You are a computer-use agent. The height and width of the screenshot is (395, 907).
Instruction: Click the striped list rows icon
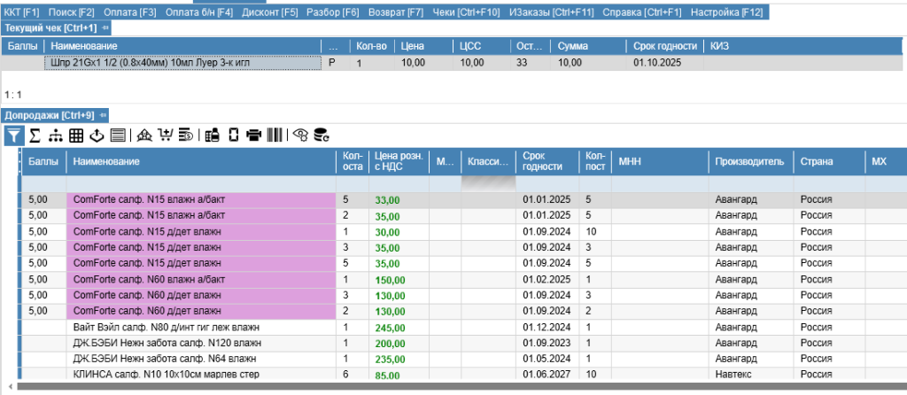(x=118, y=136)
